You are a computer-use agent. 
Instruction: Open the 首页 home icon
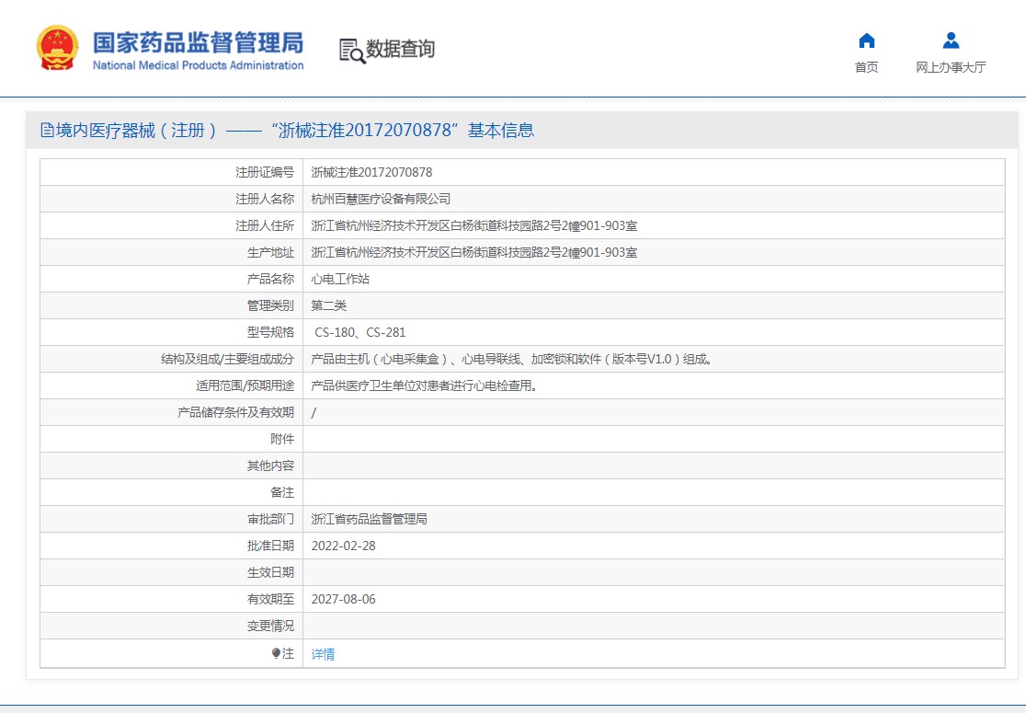tap(866, 41)
